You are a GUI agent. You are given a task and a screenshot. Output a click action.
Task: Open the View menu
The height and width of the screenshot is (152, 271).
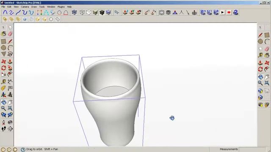coord(16,7)
